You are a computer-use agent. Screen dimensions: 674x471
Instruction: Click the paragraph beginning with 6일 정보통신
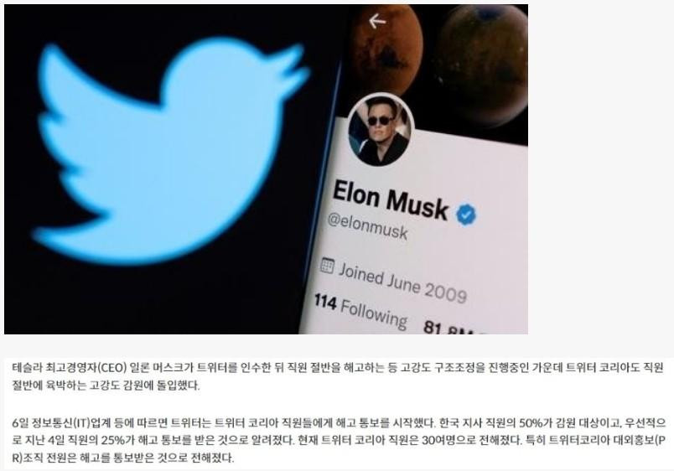click(x=339, y=441)
